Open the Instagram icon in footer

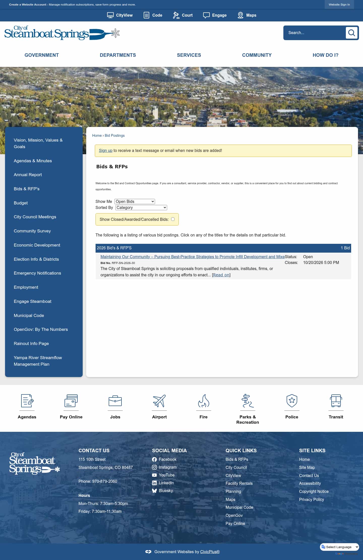pos(154,467)
